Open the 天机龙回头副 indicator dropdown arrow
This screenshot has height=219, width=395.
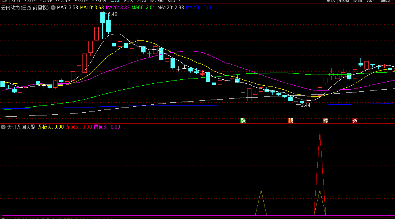(x=3, y=127)
